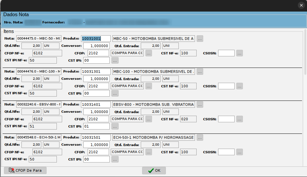Open CST IPI lookup for ECH-50I-1 item
The image size is (307, 177).
click(x=115, y=159)
